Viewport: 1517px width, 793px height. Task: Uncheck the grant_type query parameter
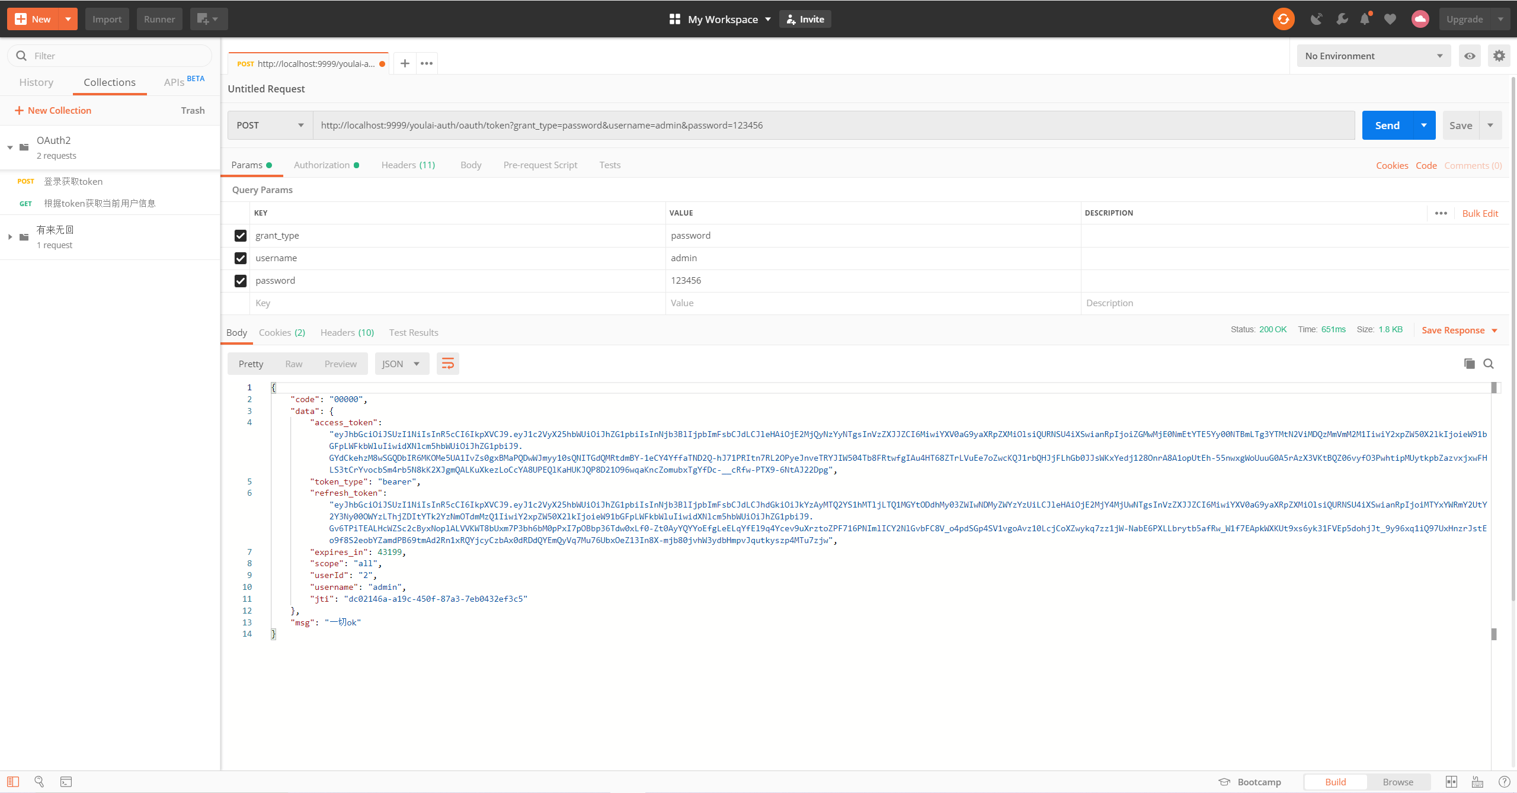click(240, 235)
